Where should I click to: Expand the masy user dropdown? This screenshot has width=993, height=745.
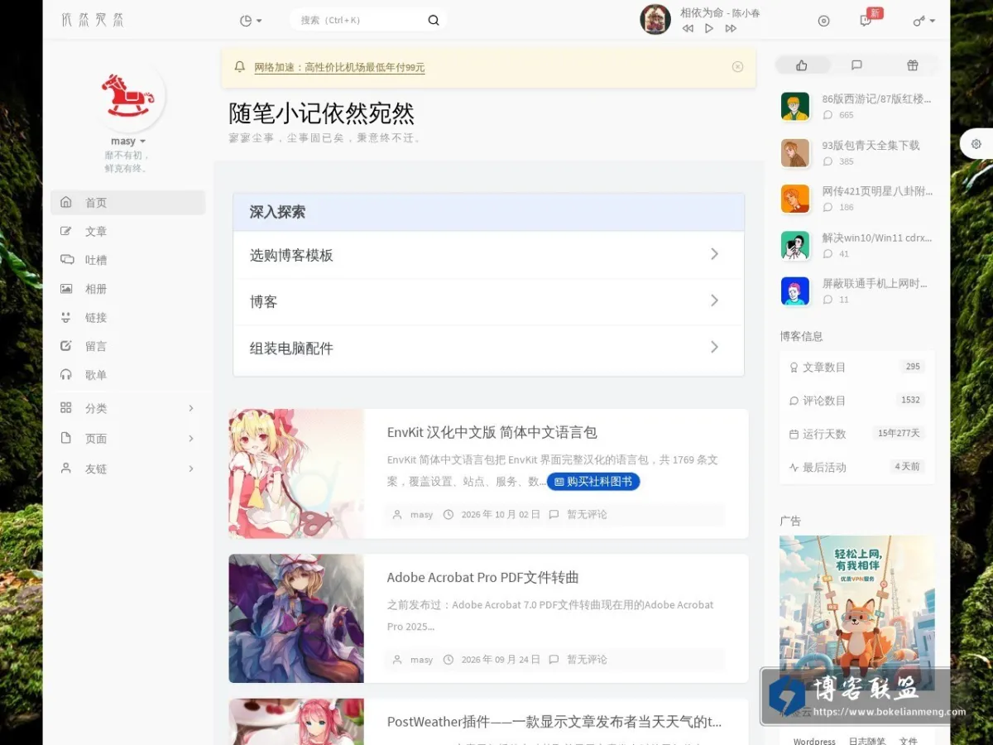tap(128, 142)
